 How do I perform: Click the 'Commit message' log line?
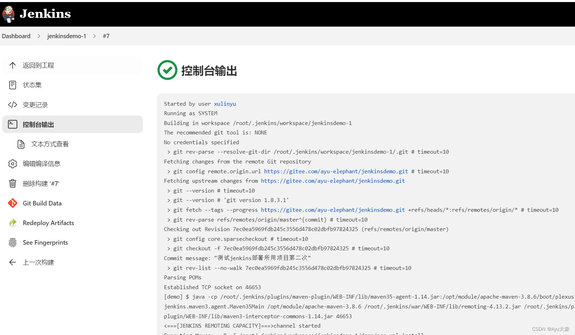pyautogui.click(x=237, y=258)
